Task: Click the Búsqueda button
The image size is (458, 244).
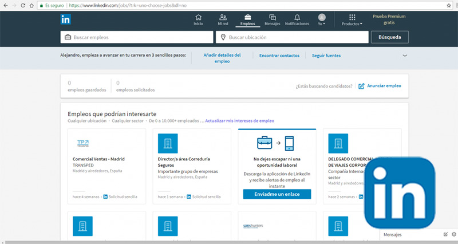Action: pos(390,37)
